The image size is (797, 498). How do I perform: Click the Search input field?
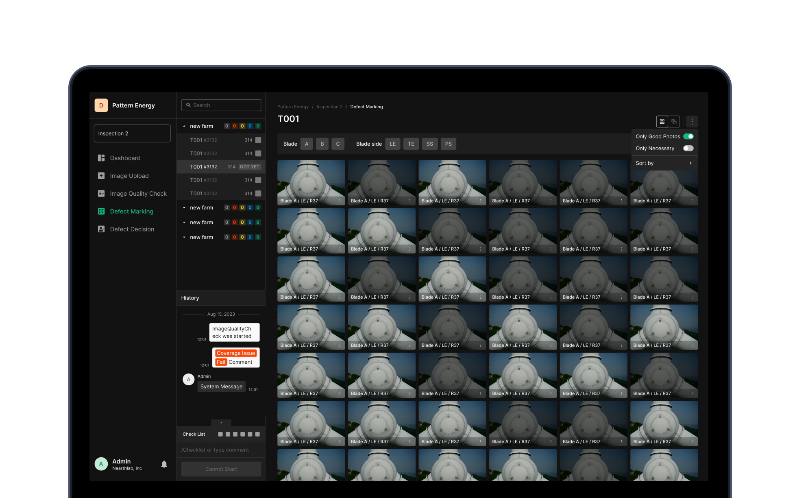tap(221, 105)
